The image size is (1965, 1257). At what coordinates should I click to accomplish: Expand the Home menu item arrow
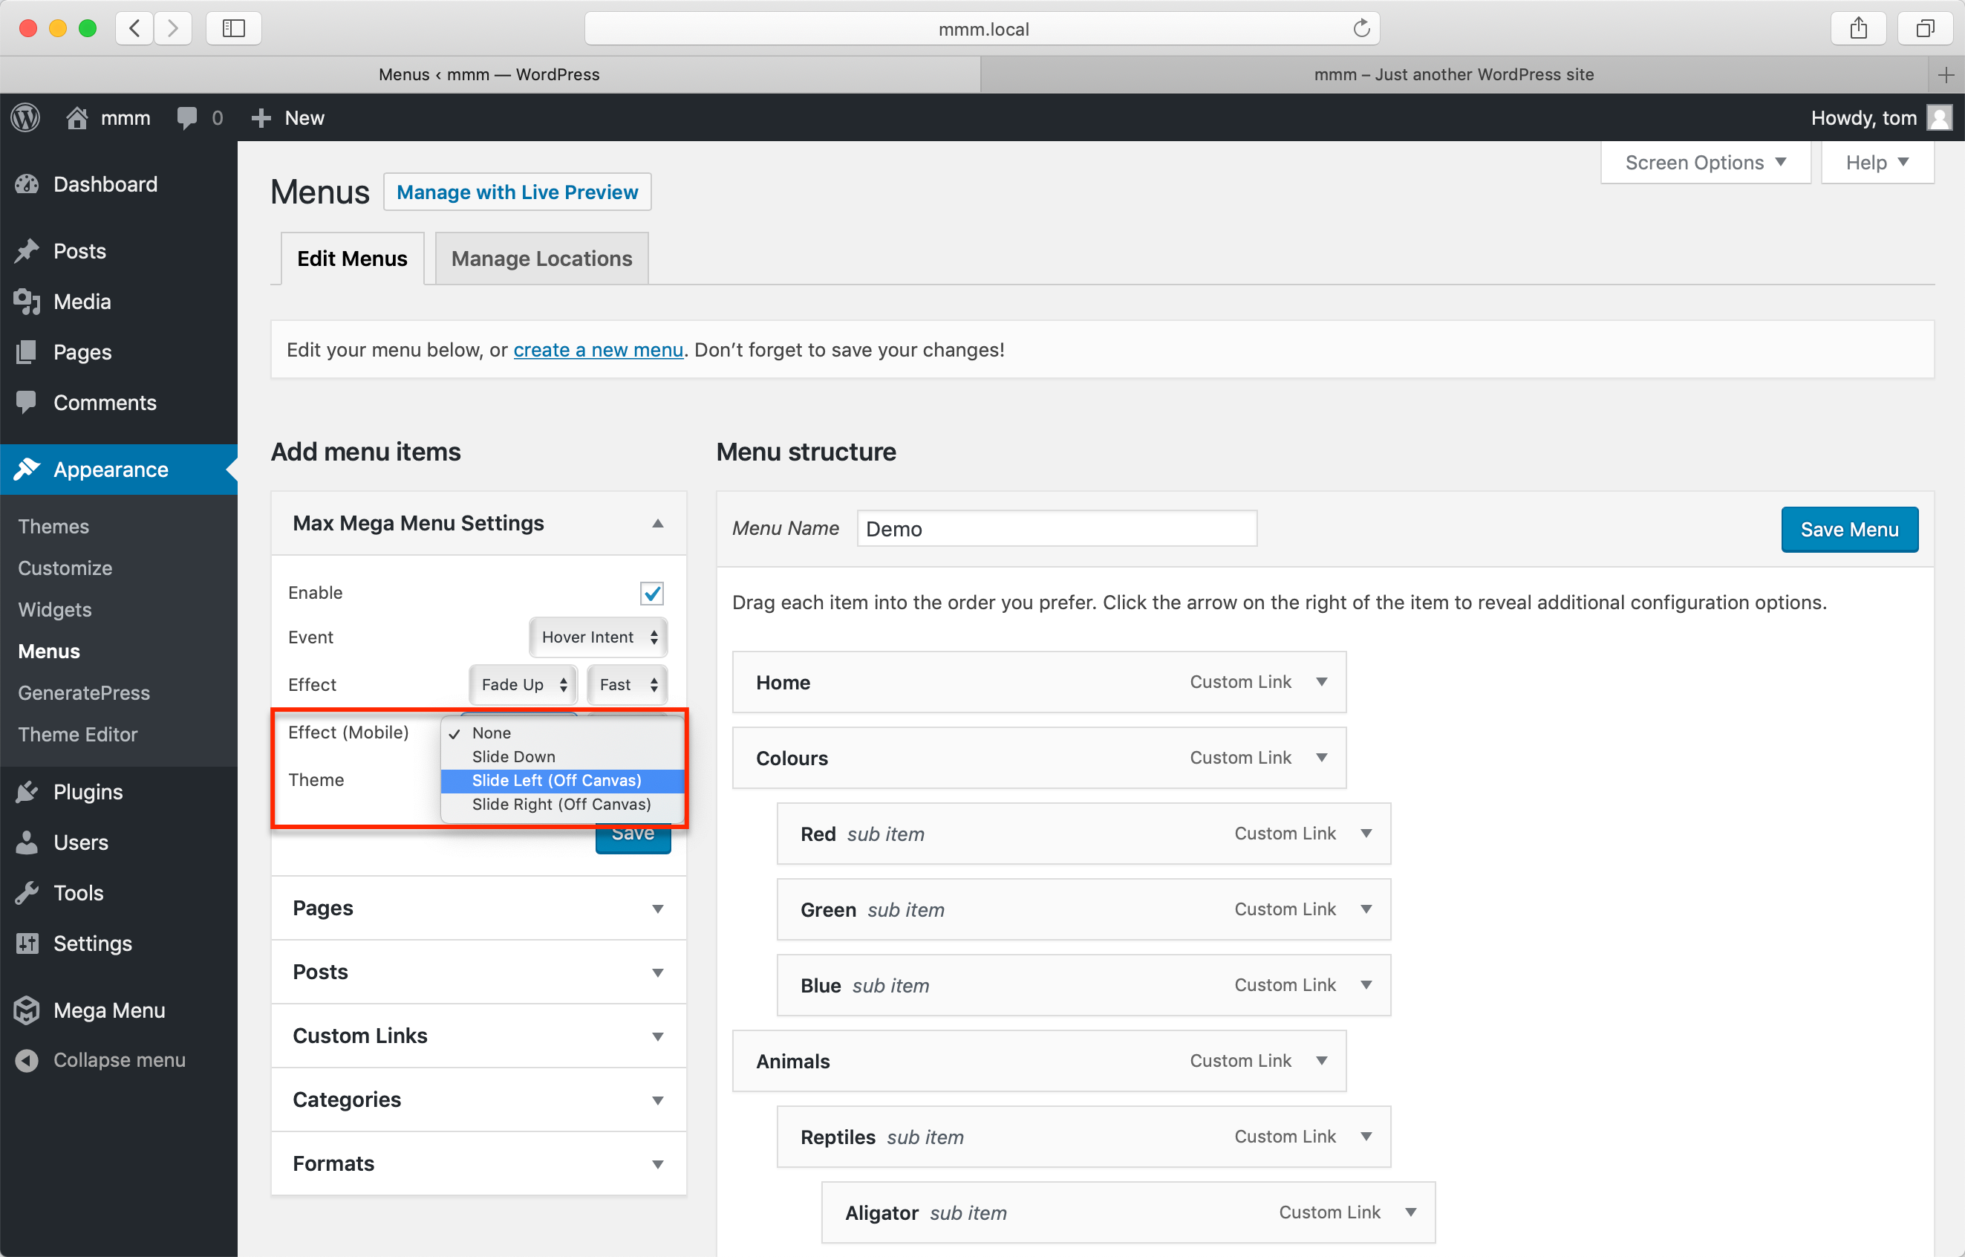pos(1321,681)
